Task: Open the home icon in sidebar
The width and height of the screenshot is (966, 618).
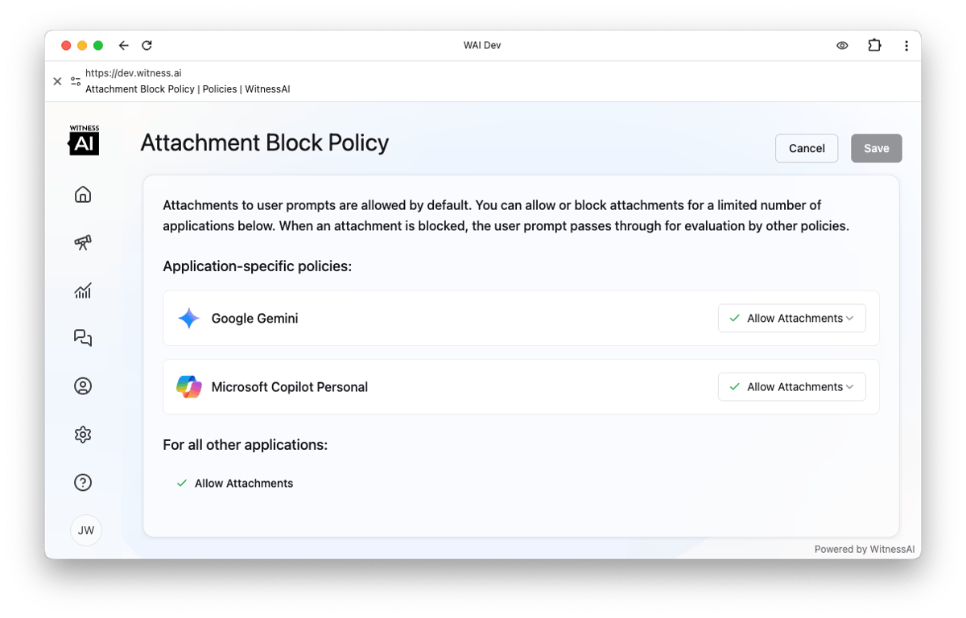Action: (x=83, y=195)
